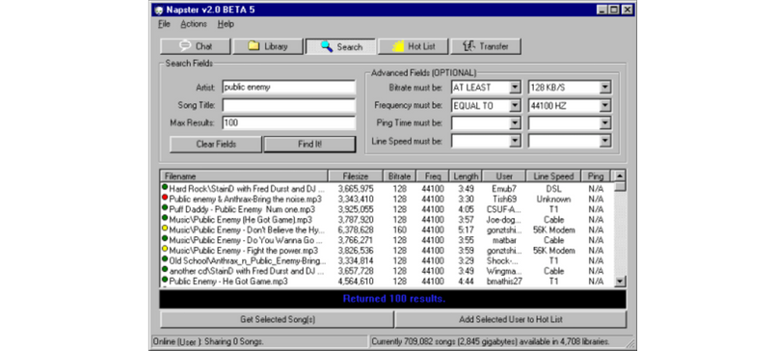Click the green dot beside Puff Daddy file
This screenshot has width=775, height=351.
pos(165,208)
